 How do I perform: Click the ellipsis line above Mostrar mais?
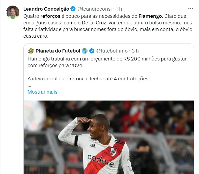click(x=29, y=86)
